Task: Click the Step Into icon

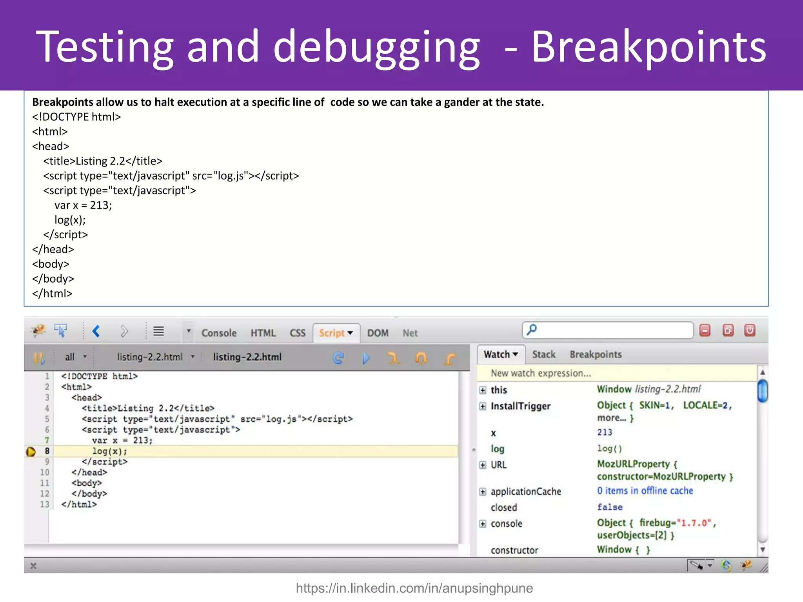Action: [393, 358]
